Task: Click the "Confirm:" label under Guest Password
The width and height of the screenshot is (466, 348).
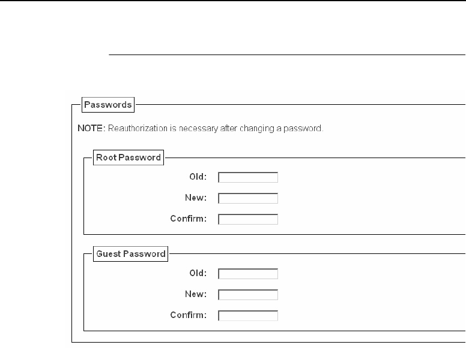Action: click(189, 315)
